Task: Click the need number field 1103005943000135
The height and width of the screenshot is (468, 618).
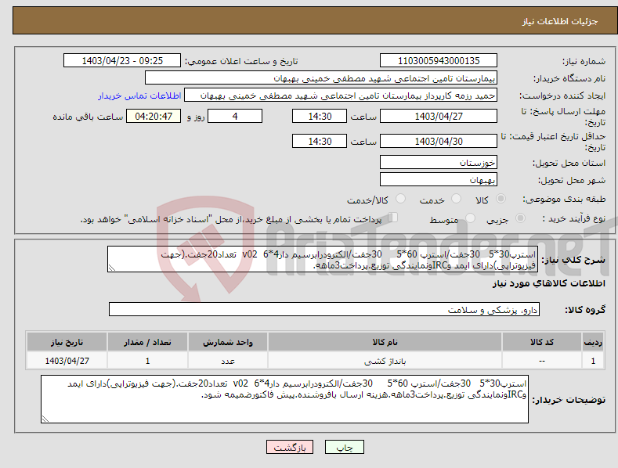Action: pyautogui.click(x=439, y=61)
